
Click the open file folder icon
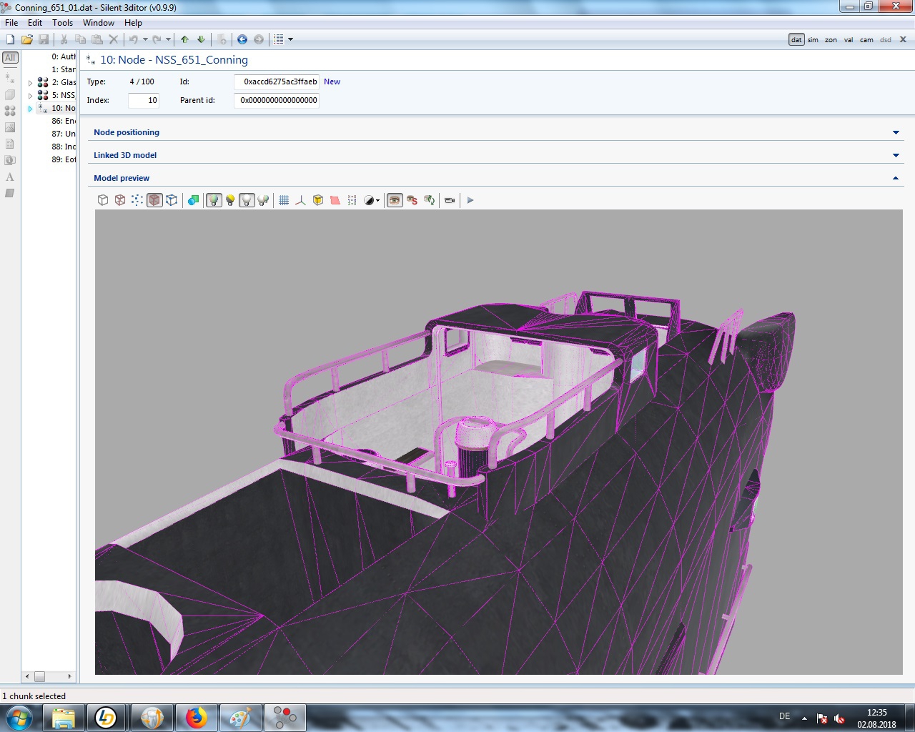pos(26,39)
